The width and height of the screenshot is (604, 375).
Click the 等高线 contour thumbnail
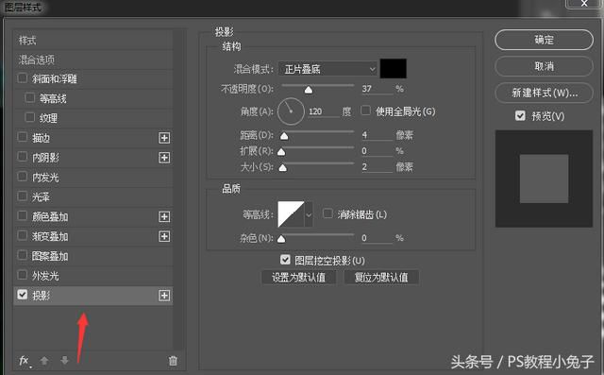coord(291,214)
